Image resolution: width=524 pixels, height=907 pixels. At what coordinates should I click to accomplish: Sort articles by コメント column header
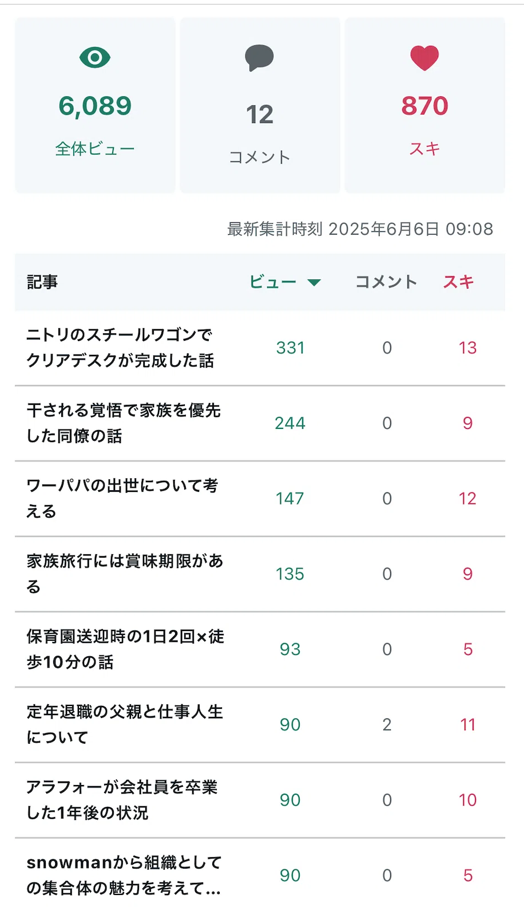point(387,282)
